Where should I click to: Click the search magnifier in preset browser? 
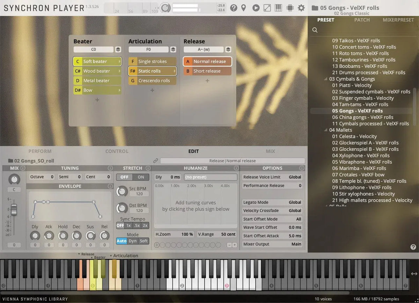pos(315,30)
